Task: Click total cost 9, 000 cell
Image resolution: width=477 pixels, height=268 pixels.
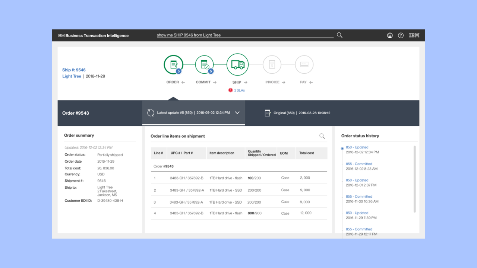Action: pos(305,190)
